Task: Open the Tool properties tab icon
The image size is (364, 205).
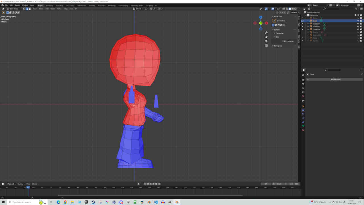Action: 303,75
